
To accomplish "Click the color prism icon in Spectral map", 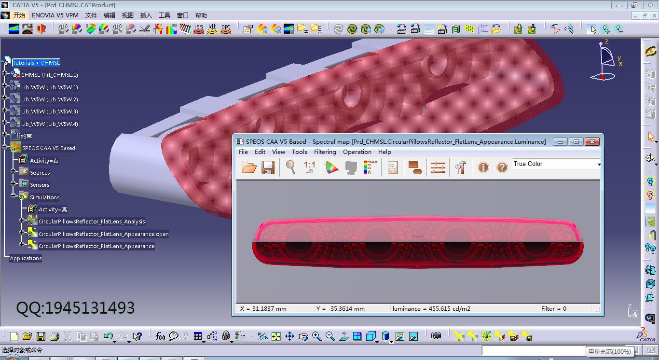I will tap(331, 167).
